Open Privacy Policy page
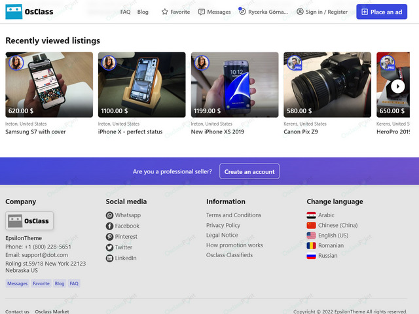This screenshot has height=314, width=419. (223, 225)
